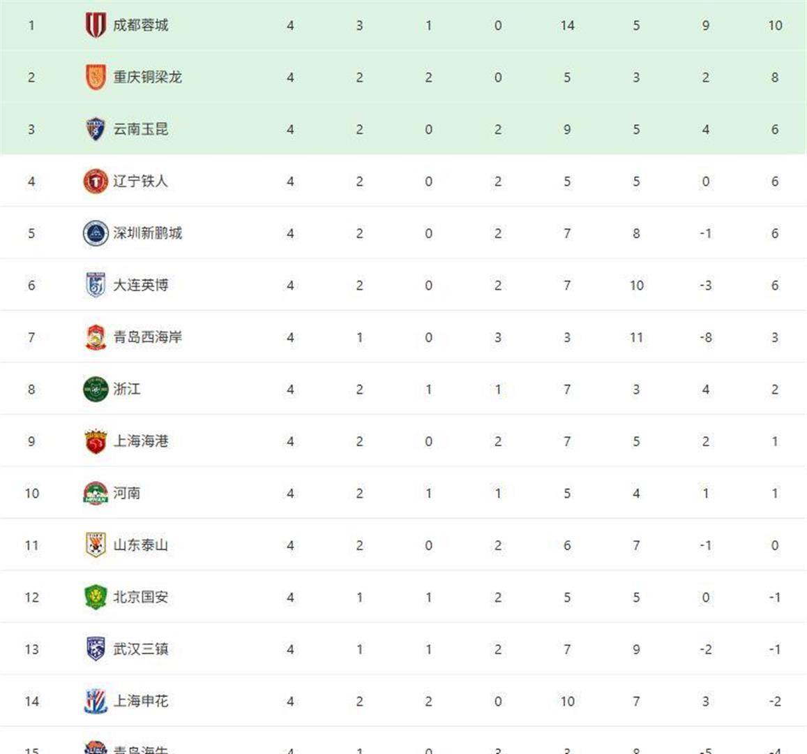Click the 大连英博 club crest
This screenshot has height=754, width=807.
click(x=96, y=285)
